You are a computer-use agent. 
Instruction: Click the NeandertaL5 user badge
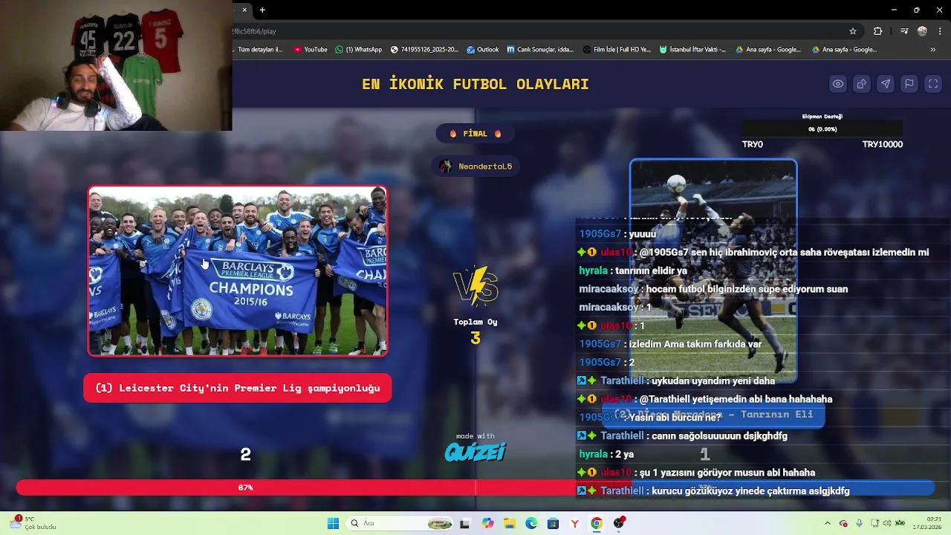[x=475, y=166]
